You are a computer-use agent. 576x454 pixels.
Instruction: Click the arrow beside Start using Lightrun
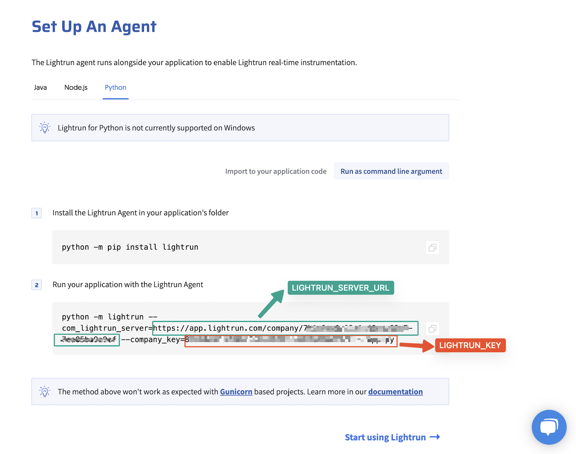pos(435,437)
